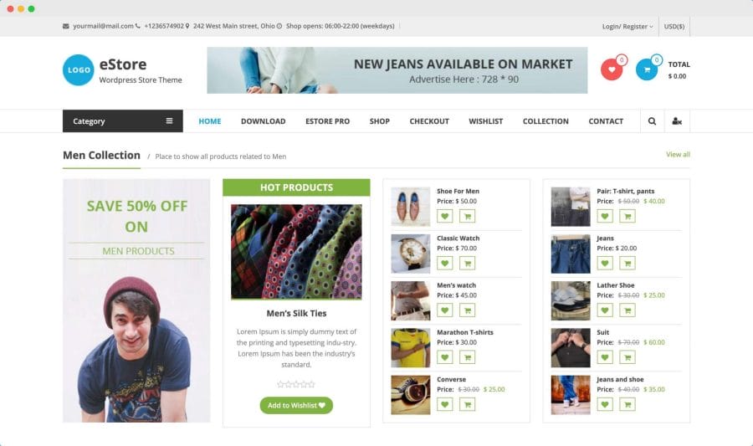Click the New Jeans advertisement banner

(x=397, y=70)
